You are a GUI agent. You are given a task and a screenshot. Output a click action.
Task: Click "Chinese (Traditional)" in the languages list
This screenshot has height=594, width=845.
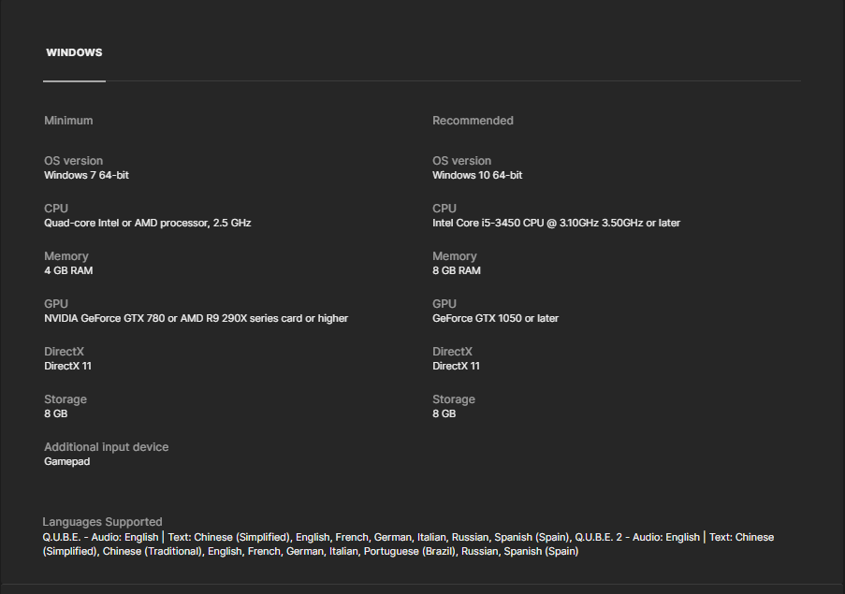153,552
